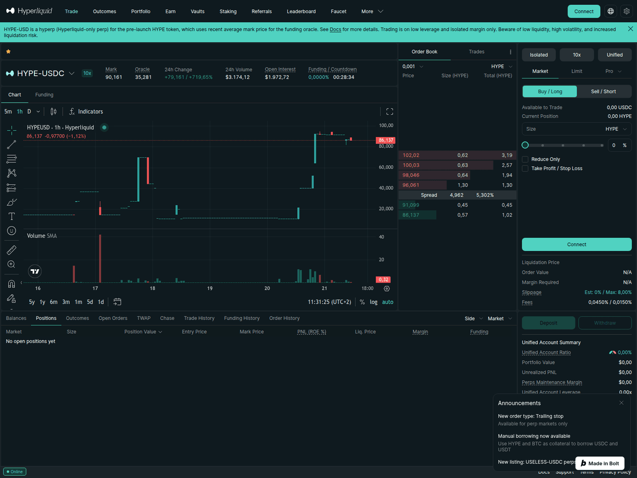Open the Side filter dropdown
637x478 pixels.
(x=474, y=319)
